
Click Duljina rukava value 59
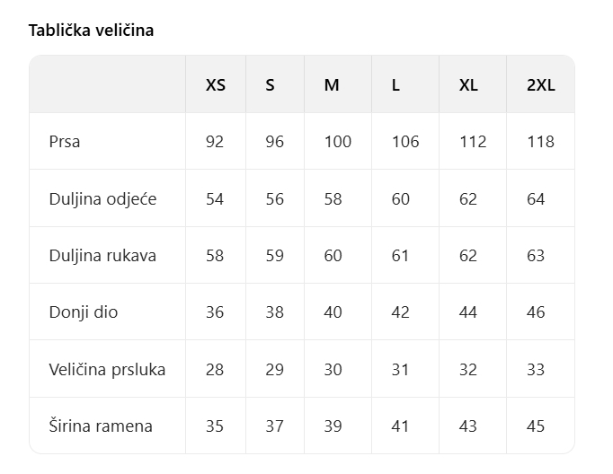click(275, 256)
